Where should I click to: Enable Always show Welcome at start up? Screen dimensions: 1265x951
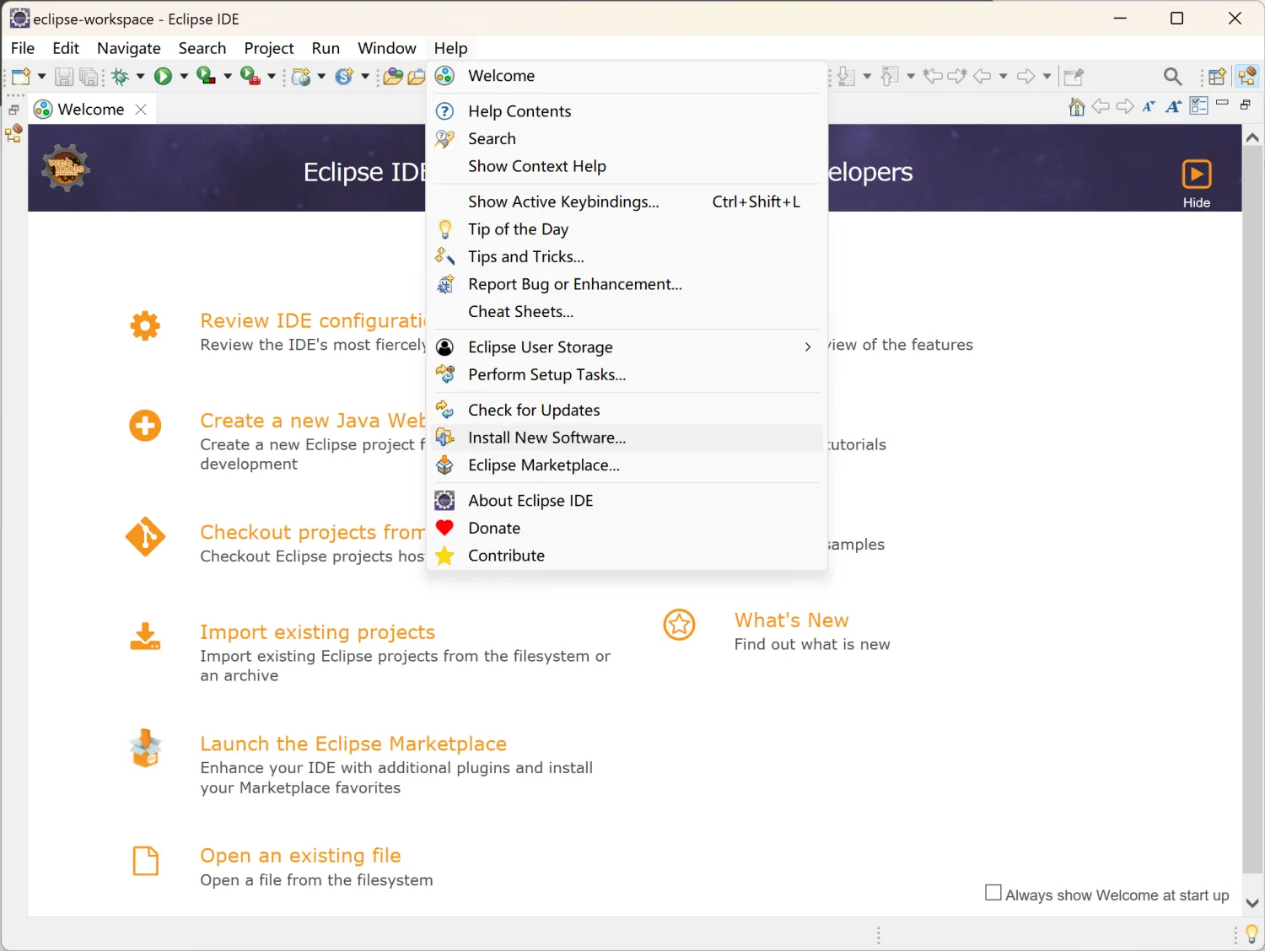993,893
